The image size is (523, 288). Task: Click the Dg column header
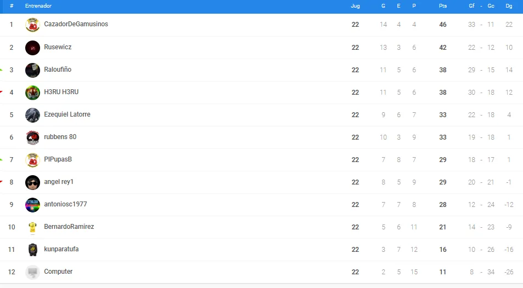click(x=509, y=6)
